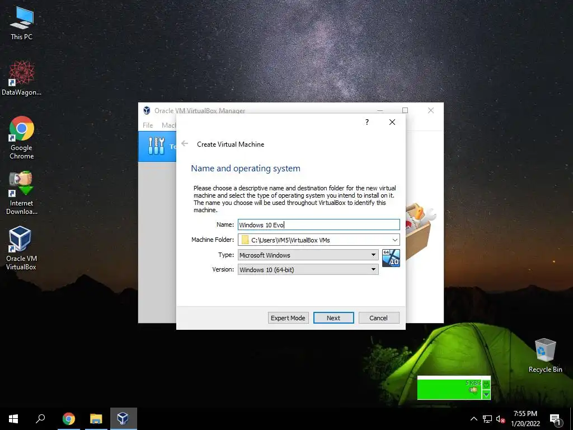
Task: Click the muted volume tray icon
Action: pyautogui.click(x=501, y=419)
